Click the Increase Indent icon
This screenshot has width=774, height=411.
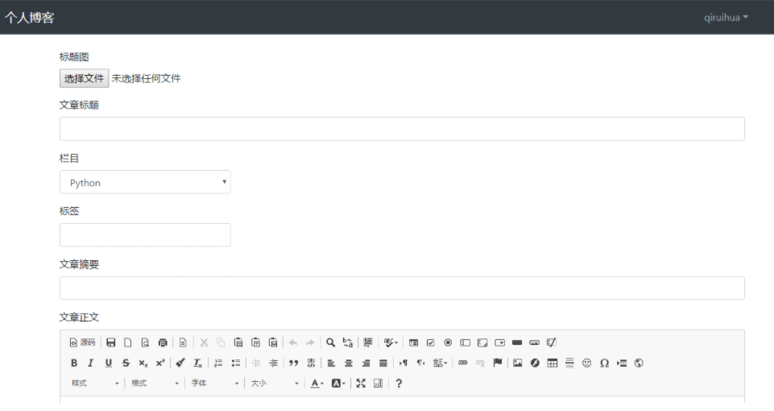pos(273,363)
